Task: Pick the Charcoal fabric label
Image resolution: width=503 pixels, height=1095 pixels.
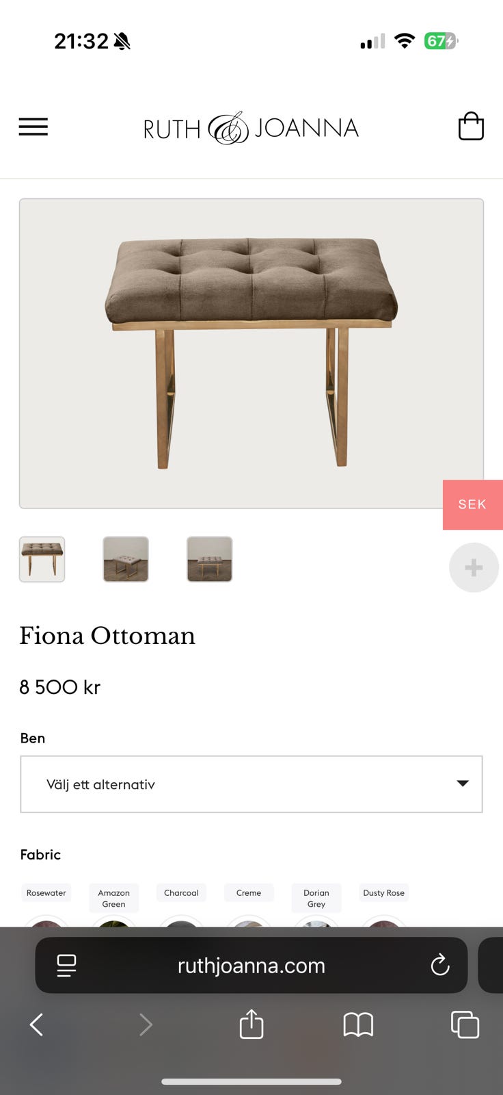Action: click(181, 893)
